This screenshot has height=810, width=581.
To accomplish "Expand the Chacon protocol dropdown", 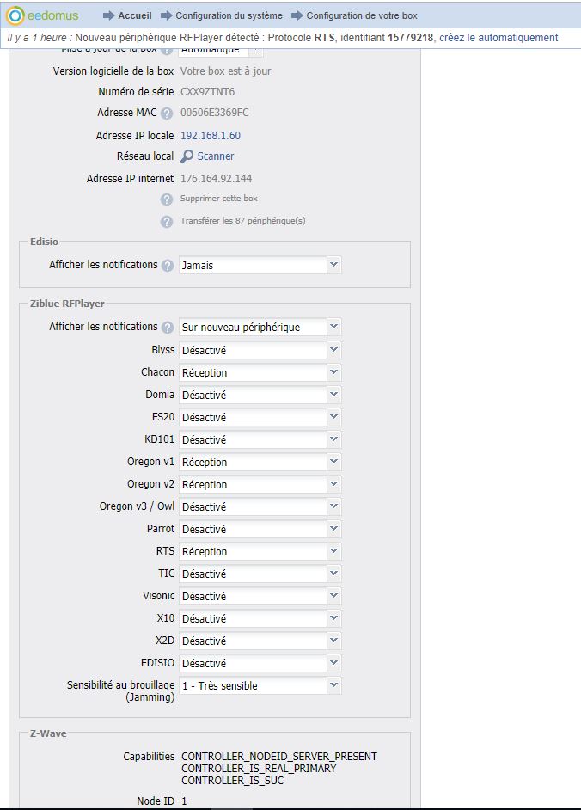I will tap(260, 373).
